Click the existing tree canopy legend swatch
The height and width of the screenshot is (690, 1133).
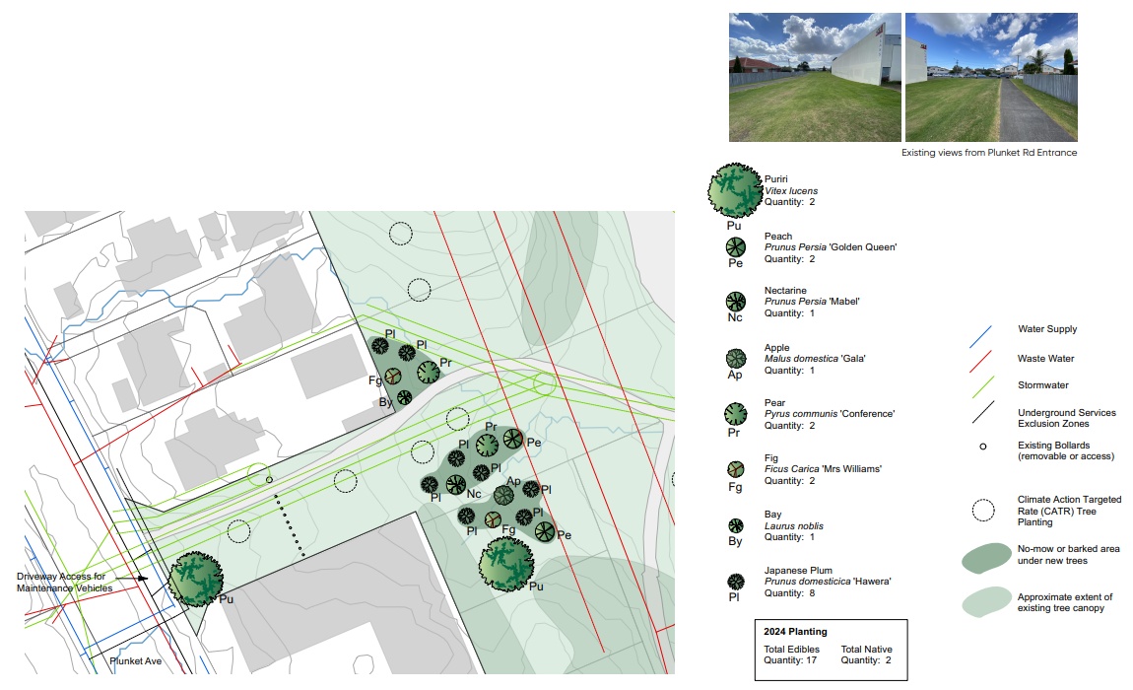[987, 601]
